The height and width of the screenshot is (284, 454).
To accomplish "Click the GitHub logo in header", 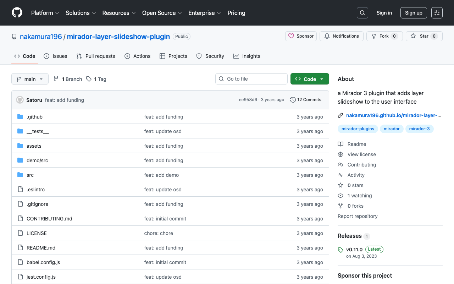I will (17, 13).
